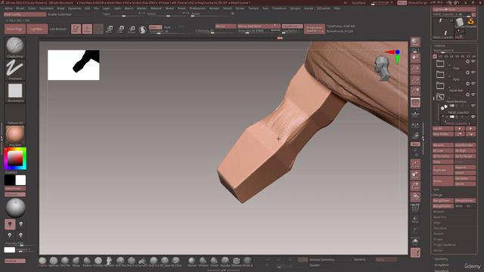Screen dimensions: 484x272
Task: Pick the Flatten brush in bottom brush row
Action: tap(87, 261)
